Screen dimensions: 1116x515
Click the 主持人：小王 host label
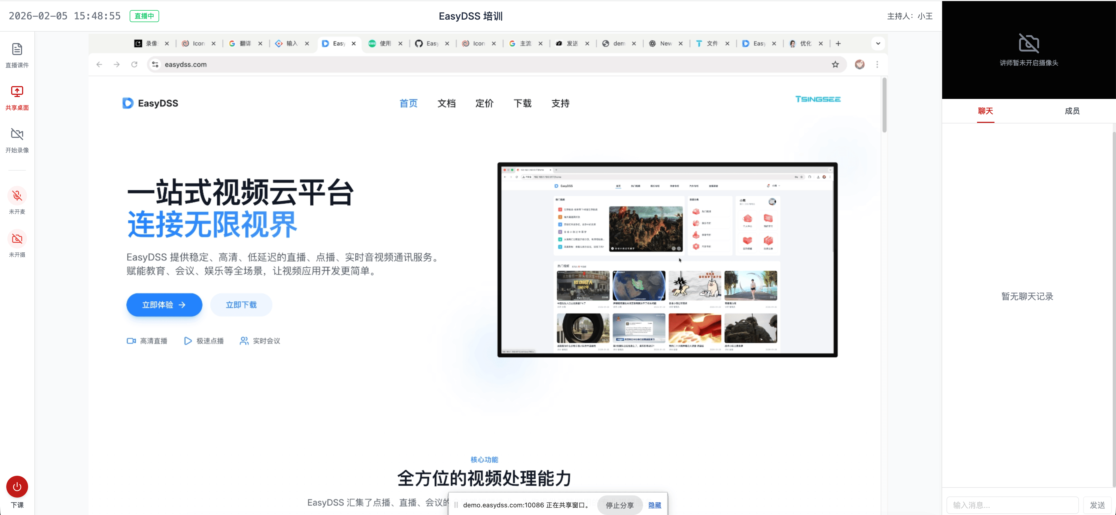tap(910, 16)
